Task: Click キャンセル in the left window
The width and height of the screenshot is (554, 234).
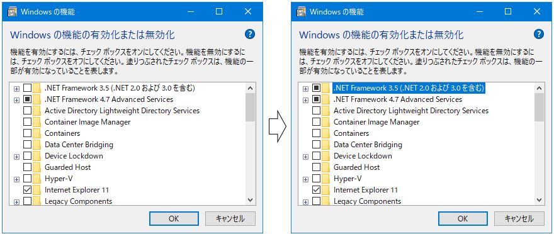Action: [230, 218]
